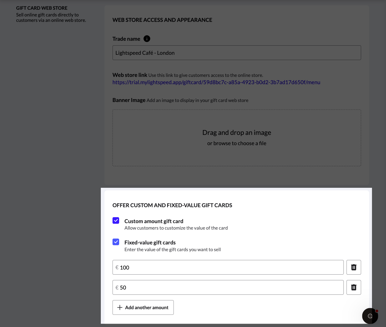Click the red notification dot on chat

377,311
